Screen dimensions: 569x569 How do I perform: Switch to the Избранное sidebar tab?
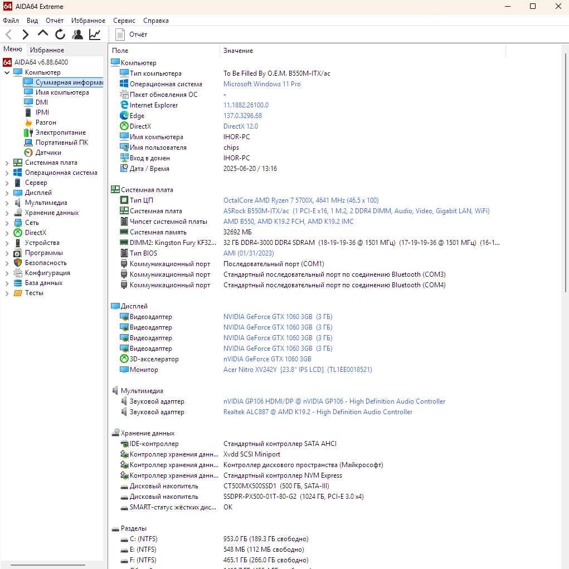47,50
